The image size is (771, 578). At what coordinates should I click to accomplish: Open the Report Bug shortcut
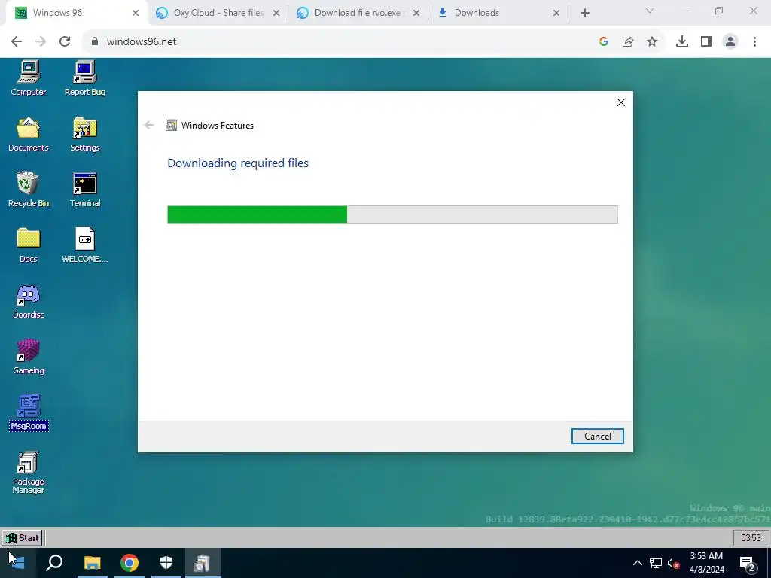(84, 78)
